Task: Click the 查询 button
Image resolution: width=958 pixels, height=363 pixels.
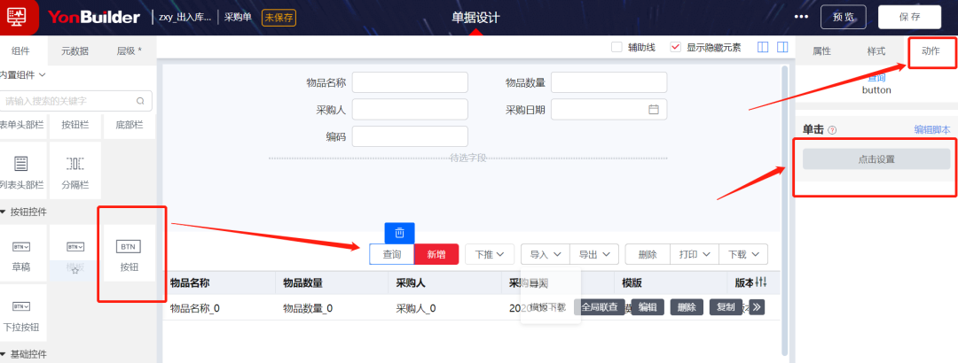Action: click(x=392, y=254)
